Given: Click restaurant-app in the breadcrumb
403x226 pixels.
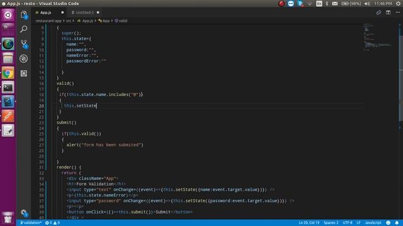Looking at the screenshot, I should (x=48, y=21).
